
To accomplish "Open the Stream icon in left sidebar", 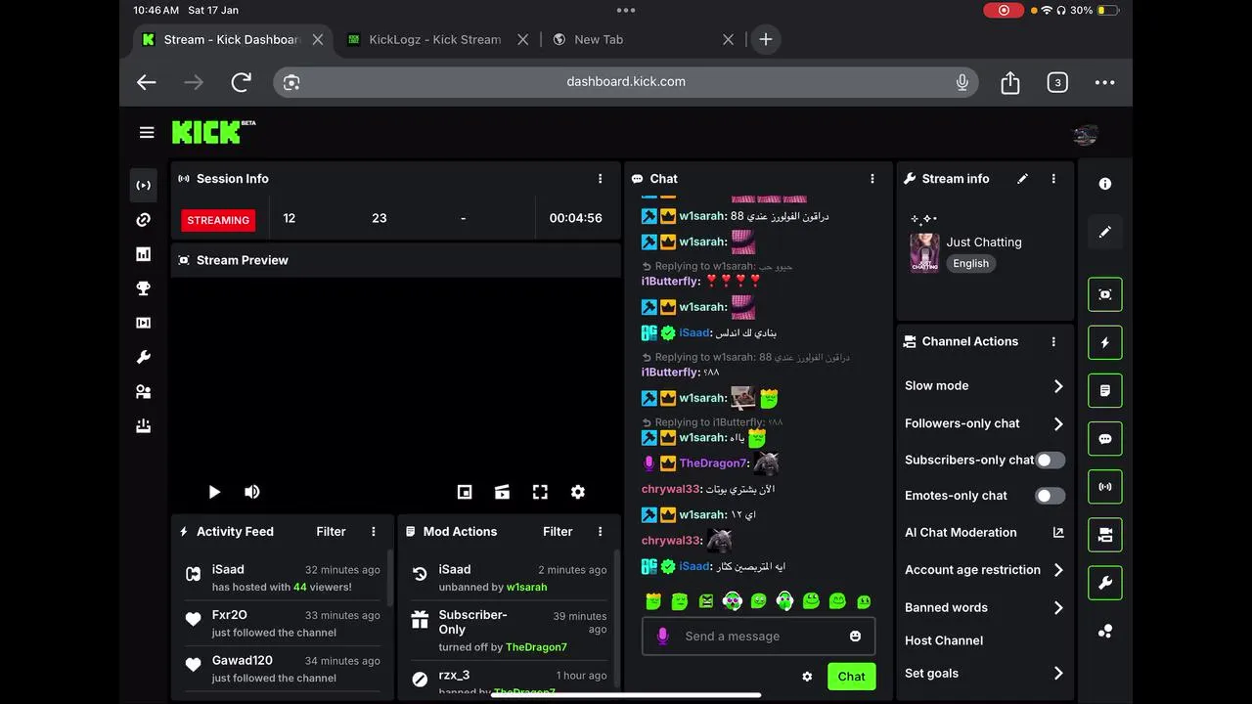I will tap(144, 186).
